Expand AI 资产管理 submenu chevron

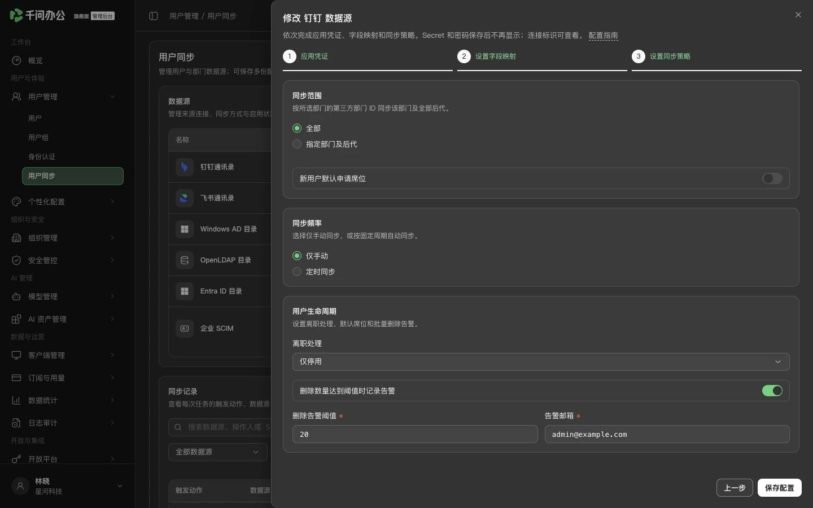click(x=112, y=319)
